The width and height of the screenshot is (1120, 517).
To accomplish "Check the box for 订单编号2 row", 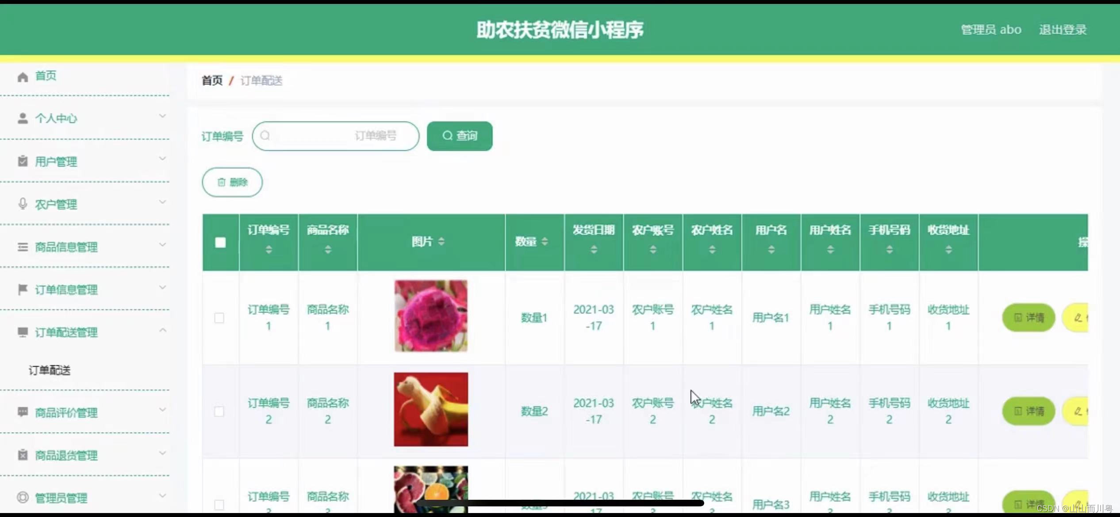I will pos(219,411).
